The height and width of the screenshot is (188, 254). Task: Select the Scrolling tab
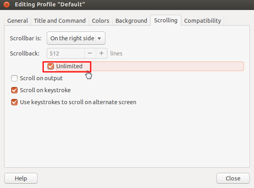(166, 20)
